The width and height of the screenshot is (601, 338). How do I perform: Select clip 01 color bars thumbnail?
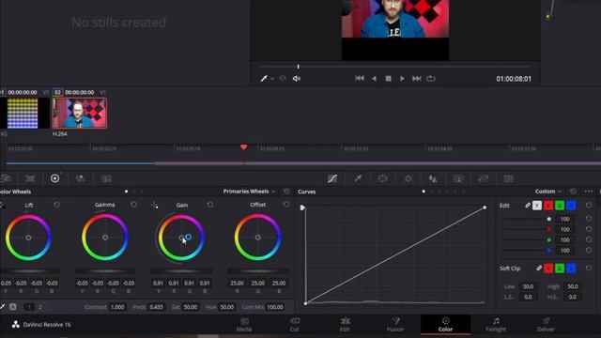[23, 113]
